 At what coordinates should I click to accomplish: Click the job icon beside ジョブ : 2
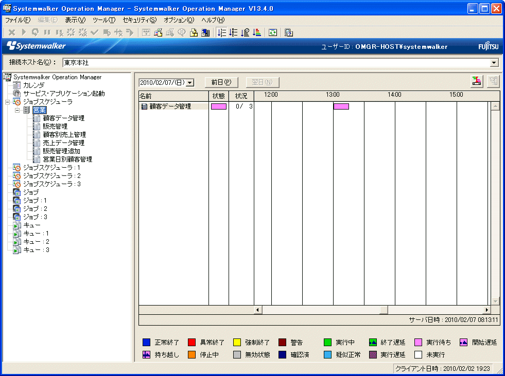(17, 209)
